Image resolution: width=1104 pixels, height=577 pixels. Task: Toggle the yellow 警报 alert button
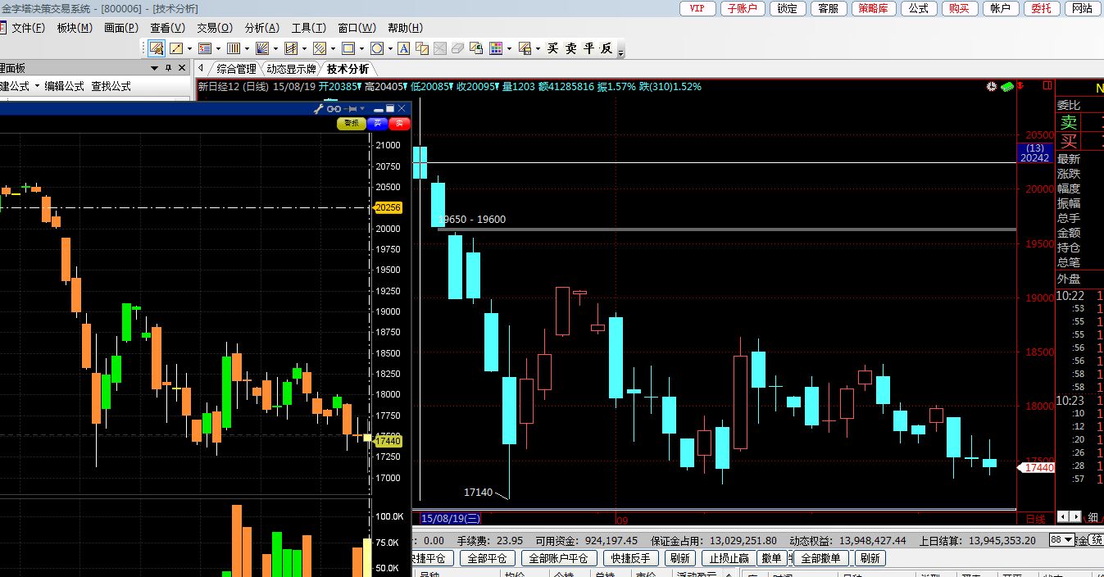click(x=351, y=124)
